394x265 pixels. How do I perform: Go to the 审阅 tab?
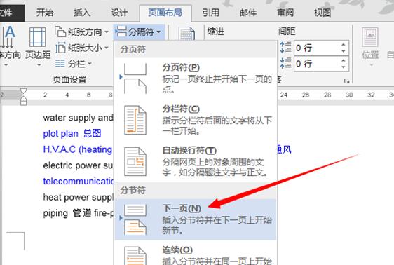point(285,13)
